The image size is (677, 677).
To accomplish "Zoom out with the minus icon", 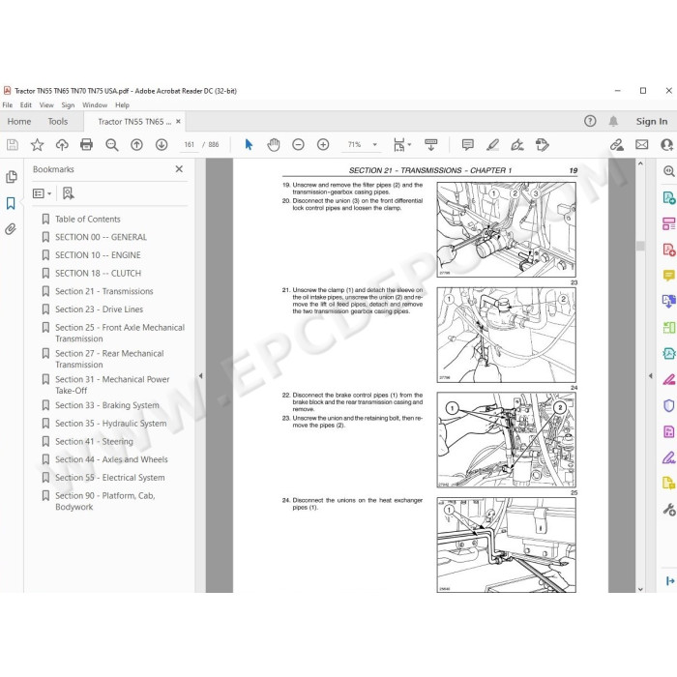I will [x=298, y=145].
